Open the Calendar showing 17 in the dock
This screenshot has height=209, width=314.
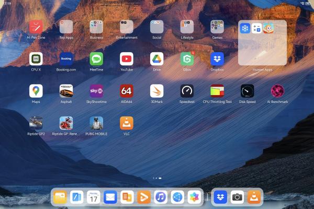[x=94, y=197]
